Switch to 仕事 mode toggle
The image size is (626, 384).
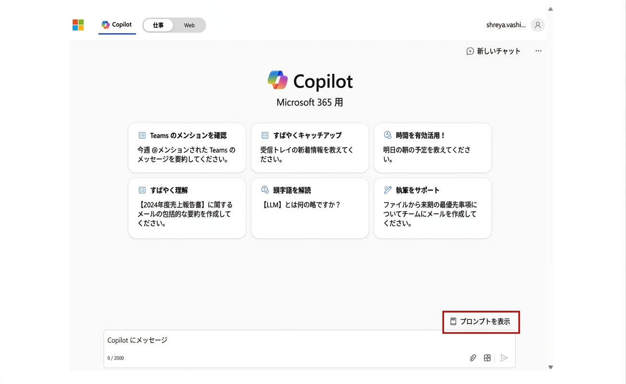coord(158,25)
